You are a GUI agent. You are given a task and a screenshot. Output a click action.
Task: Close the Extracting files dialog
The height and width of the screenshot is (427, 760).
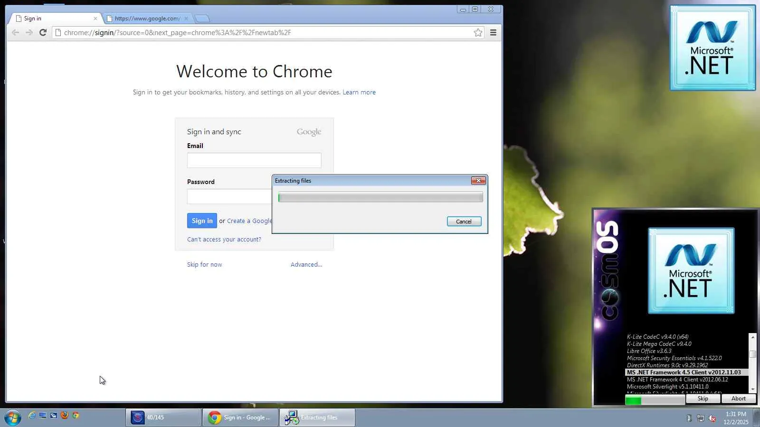point(478,180)
